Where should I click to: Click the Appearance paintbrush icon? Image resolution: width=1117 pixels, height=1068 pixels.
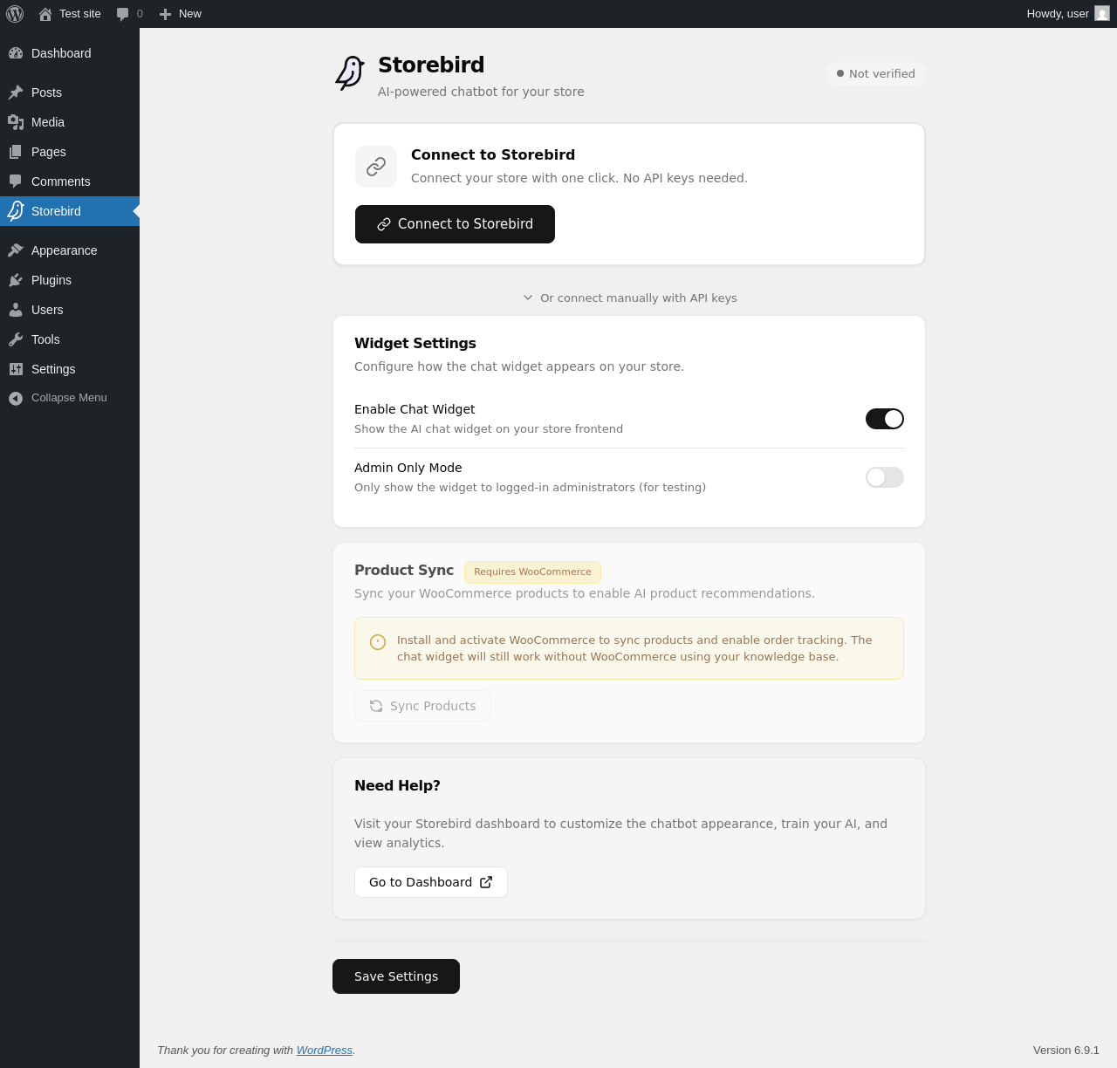pos(16,250)
